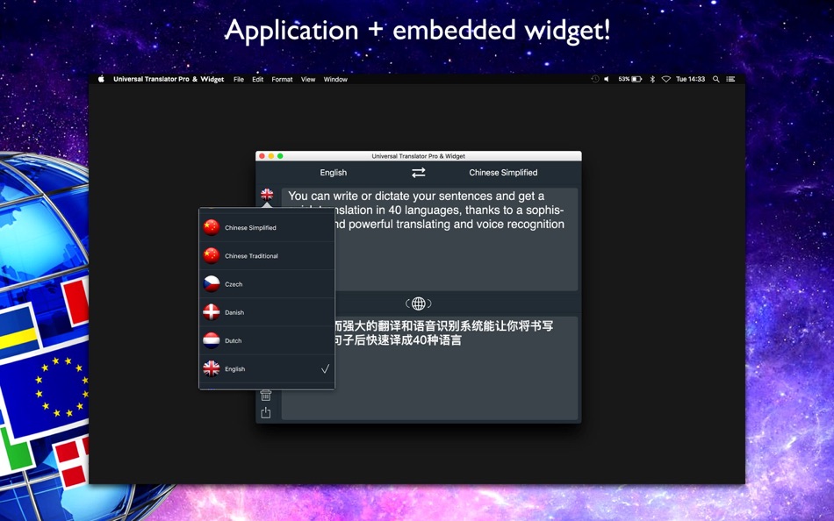Select Chinese Traditional from the language list

(267, 256)
